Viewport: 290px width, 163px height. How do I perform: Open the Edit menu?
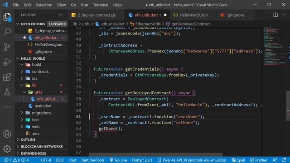point(27,5)
